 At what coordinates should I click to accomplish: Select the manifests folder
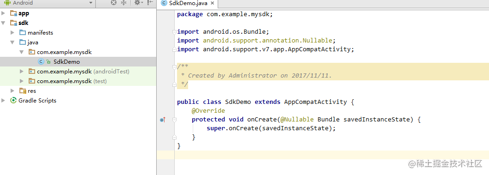tap(40, 33)
